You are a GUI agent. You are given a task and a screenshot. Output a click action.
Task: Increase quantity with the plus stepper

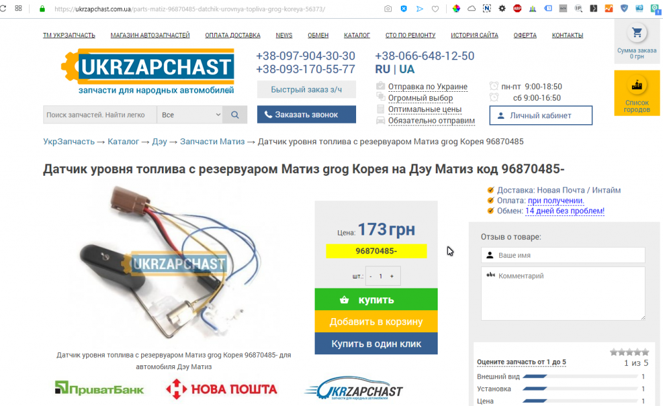point(392,277)
